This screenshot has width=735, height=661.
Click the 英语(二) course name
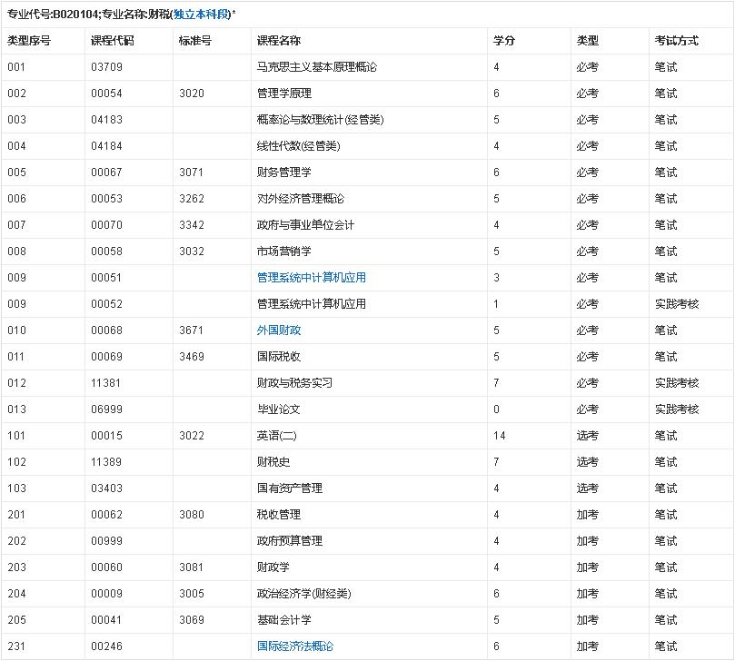point(277,436)
